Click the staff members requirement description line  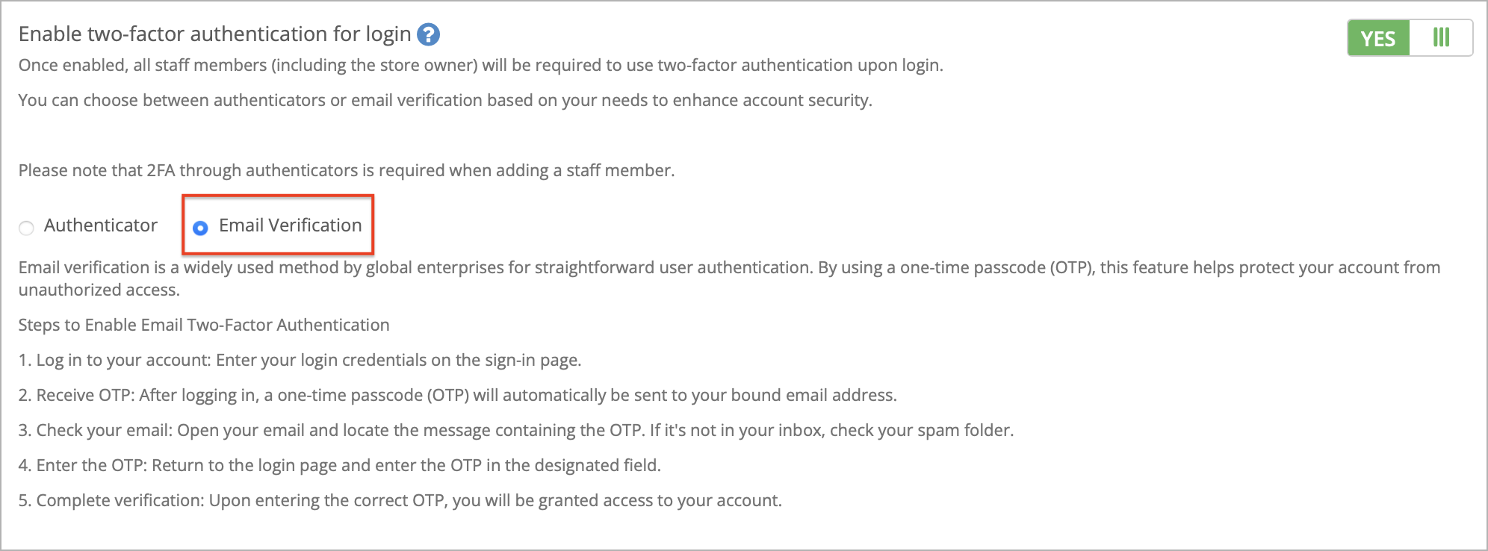(481, 66)
